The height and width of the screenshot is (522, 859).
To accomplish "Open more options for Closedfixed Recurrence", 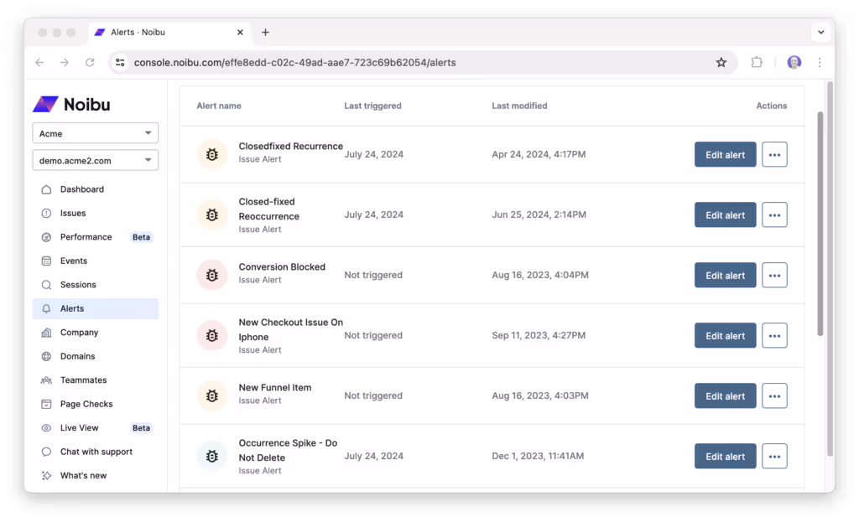I will [x=774, y=154].
